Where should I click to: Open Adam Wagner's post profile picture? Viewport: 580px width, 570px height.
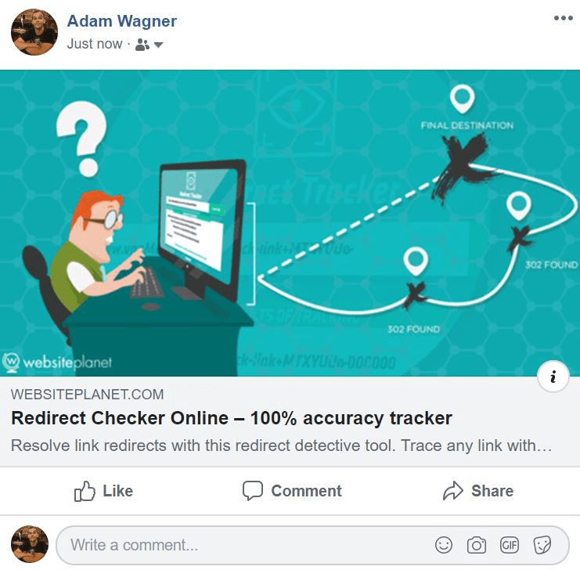34,32
